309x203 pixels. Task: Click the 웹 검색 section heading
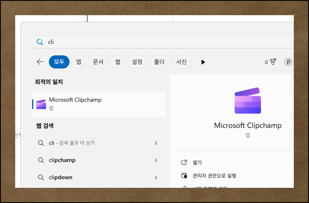coord(45,125)
